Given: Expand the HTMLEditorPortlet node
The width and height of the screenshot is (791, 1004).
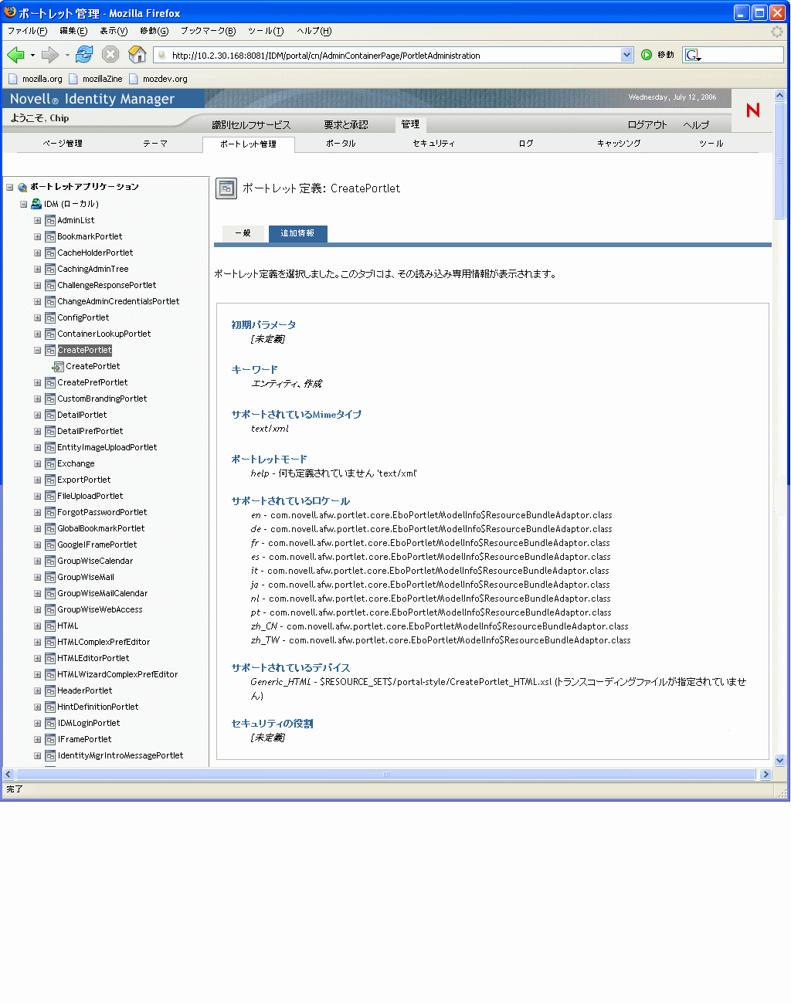Looking at the screenshot, I should pyautogui.click(x=37, y=659).
